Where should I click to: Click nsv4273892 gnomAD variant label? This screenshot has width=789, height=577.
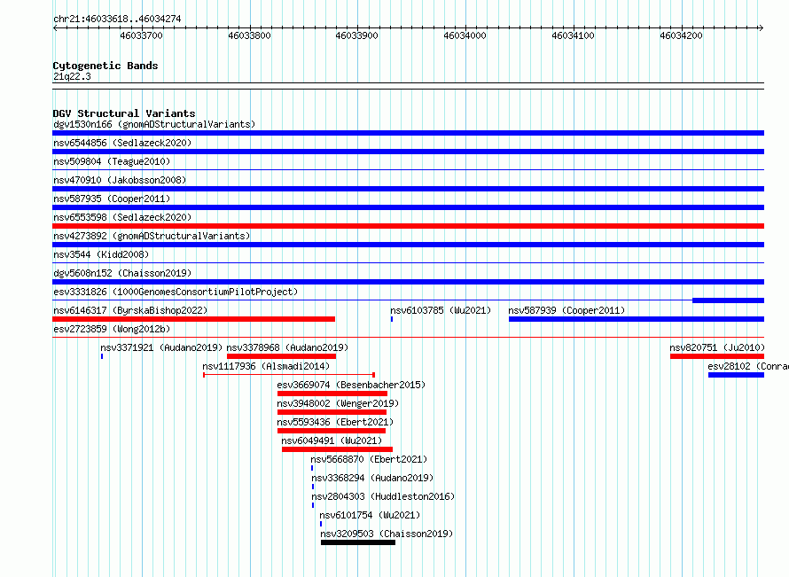152,236
